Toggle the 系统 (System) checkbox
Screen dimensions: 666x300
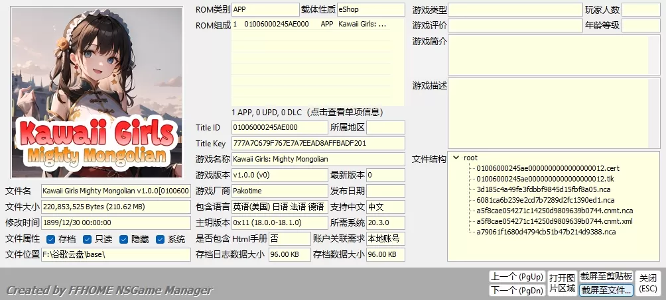(x=160, y=239)
